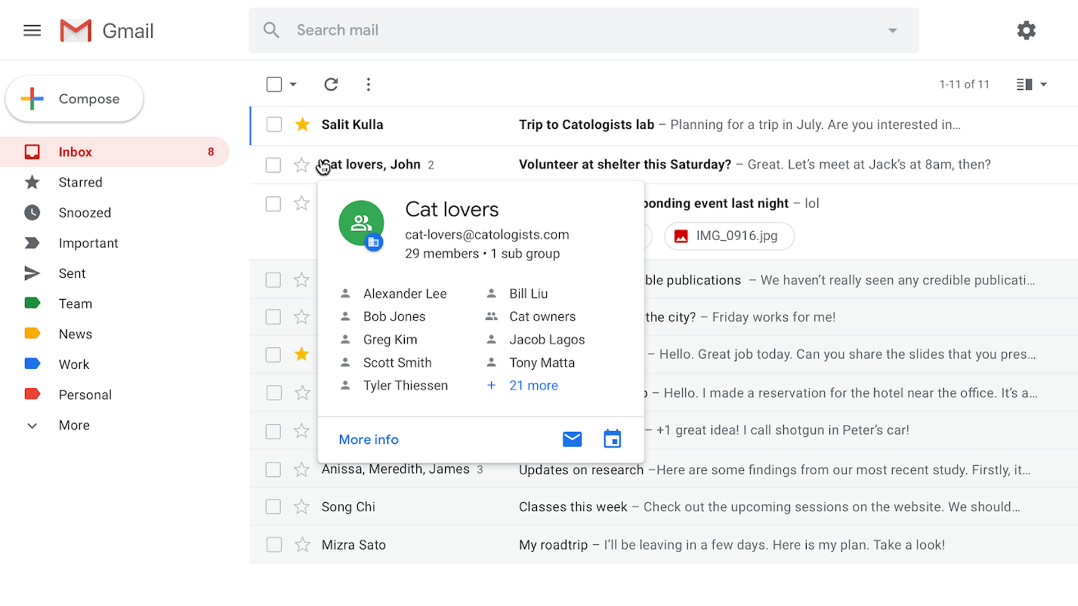The image size is (1078, 606).
Task: Click More info for Cat lovers group
Action: click(368, 439)
